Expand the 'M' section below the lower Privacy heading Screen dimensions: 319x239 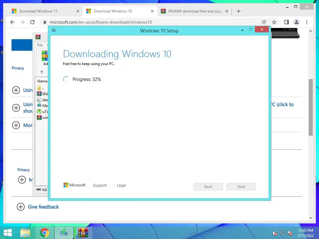point(22,180)
